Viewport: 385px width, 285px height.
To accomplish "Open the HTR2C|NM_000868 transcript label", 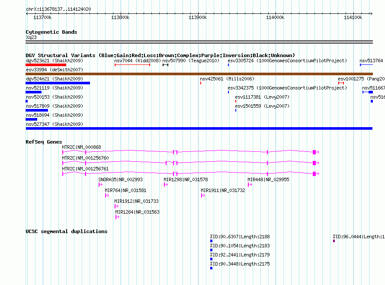I will tap(81, 147).
